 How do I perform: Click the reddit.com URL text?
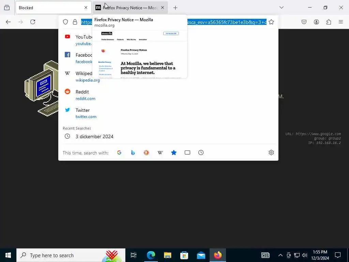(86, 99)
